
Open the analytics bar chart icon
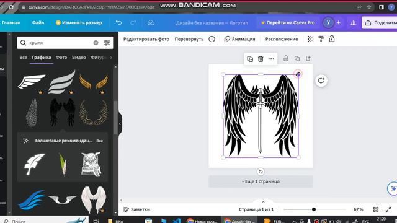click(x=353, y=22)
